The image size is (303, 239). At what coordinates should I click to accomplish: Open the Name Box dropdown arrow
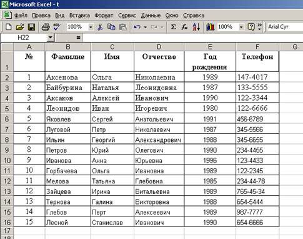pyautogui.click(x=50, y=38)
